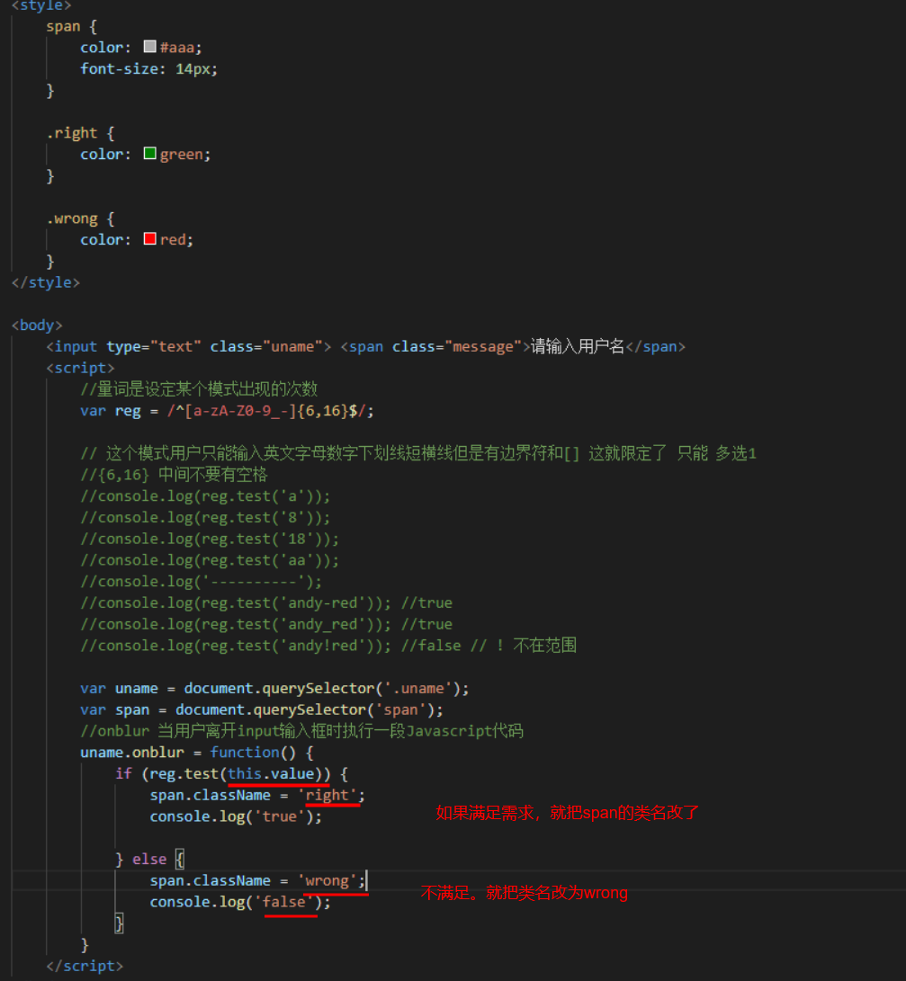Click the '//量词是设定某个模式出现的次数' comment
The width and height of the screenshot is (906, 981).
[199, 389]
